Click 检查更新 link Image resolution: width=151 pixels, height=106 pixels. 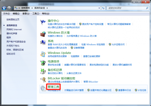[x=75, y=56]
